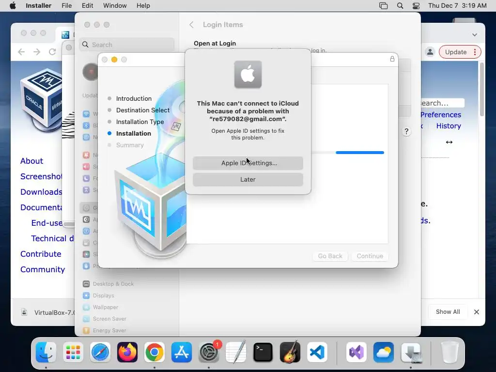Screen dimensions: 496x372
Task: Close the Chrome downloads bar
Action: click(477, 312)
